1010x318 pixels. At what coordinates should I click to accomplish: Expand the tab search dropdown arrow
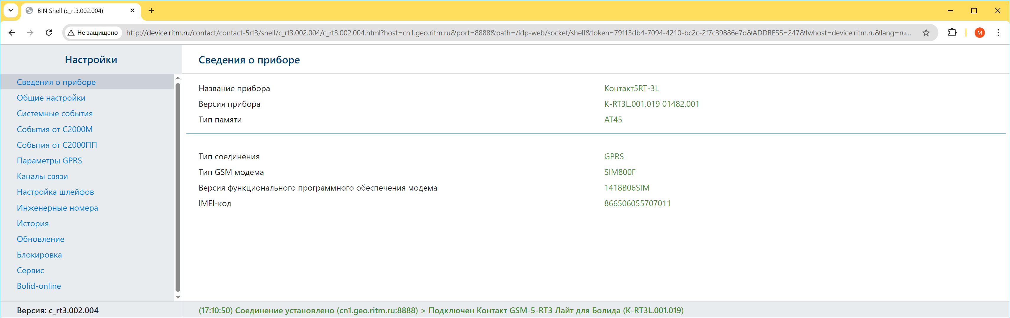click(11, 11)
